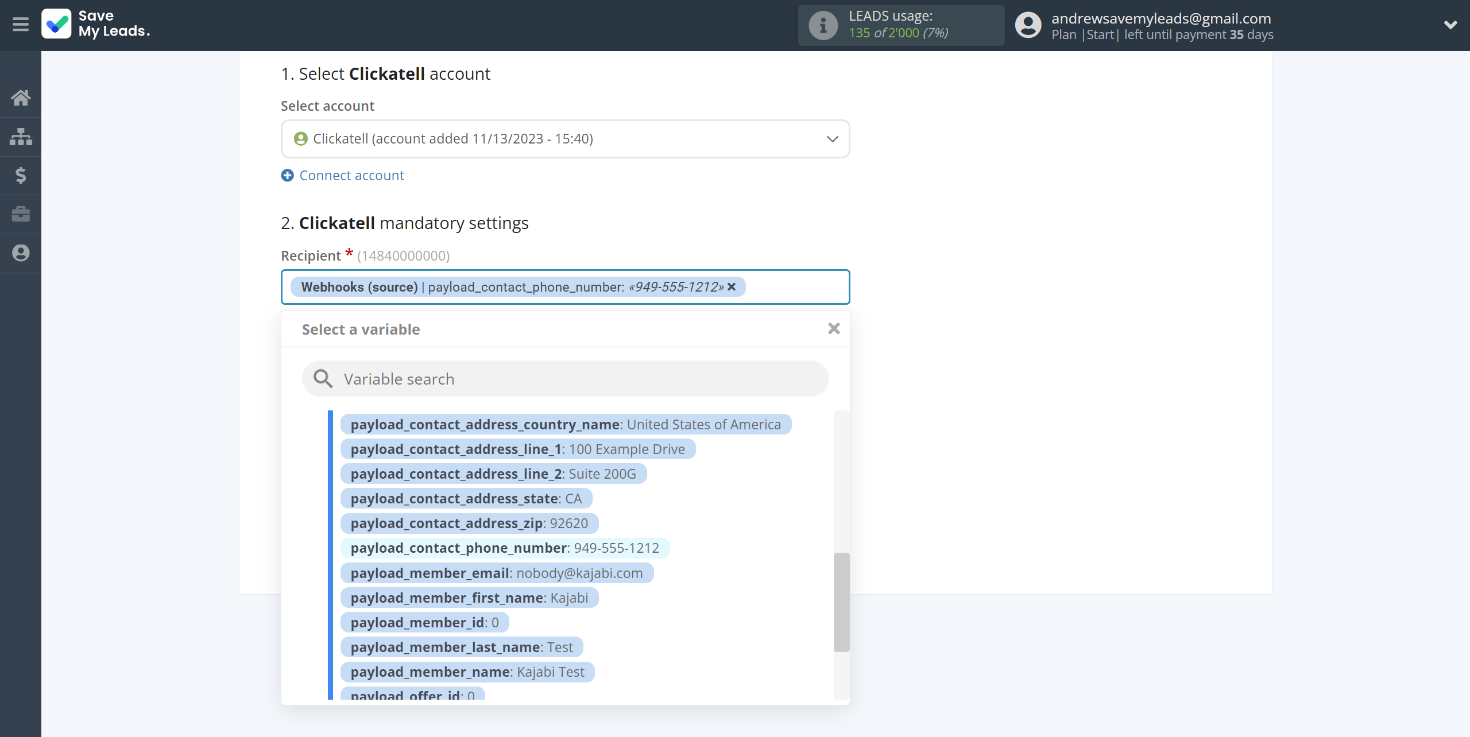Open the connections sitemap icon
This screenshot has height=737, width=1470.
(21, 137)
